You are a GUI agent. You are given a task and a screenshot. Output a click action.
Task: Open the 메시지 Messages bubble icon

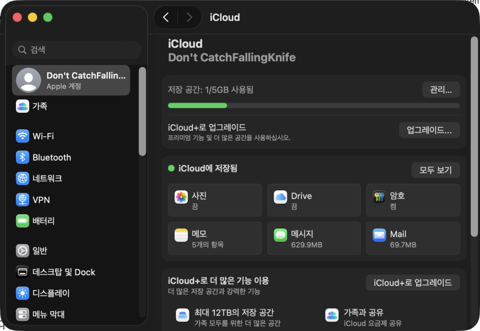[280, 235]
